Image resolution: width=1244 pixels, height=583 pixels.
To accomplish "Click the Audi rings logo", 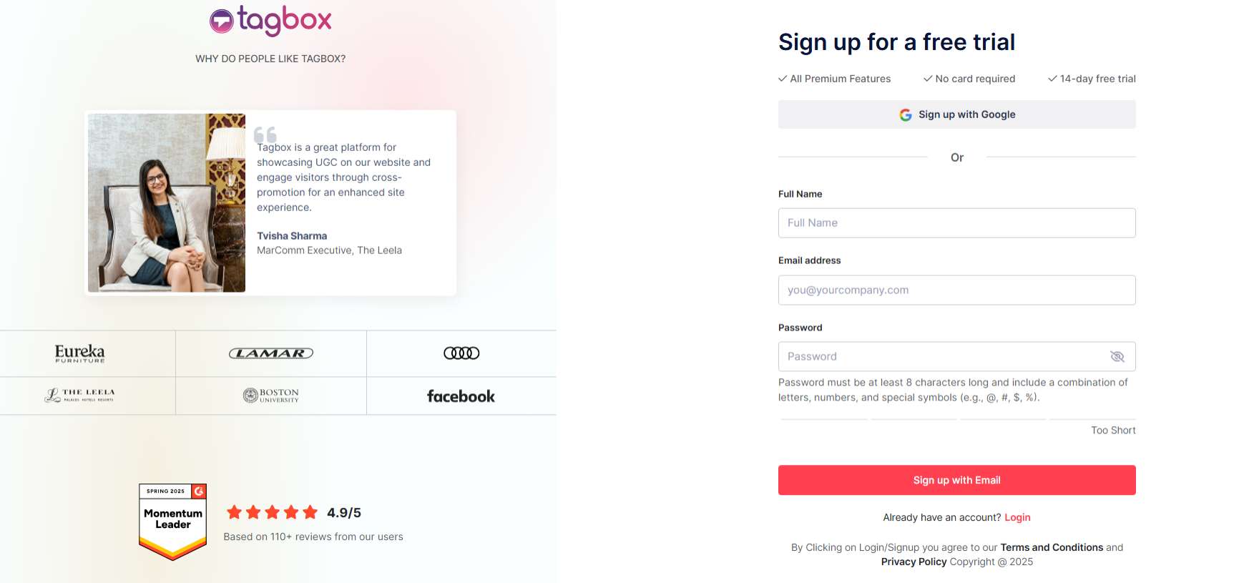I will tap(463, 353).
